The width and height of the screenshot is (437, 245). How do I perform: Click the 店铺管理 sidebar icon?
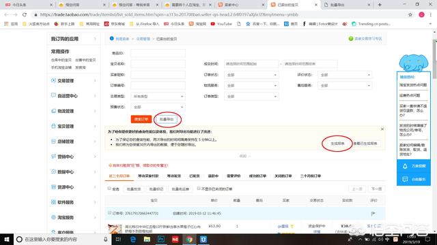coord(53,142)
